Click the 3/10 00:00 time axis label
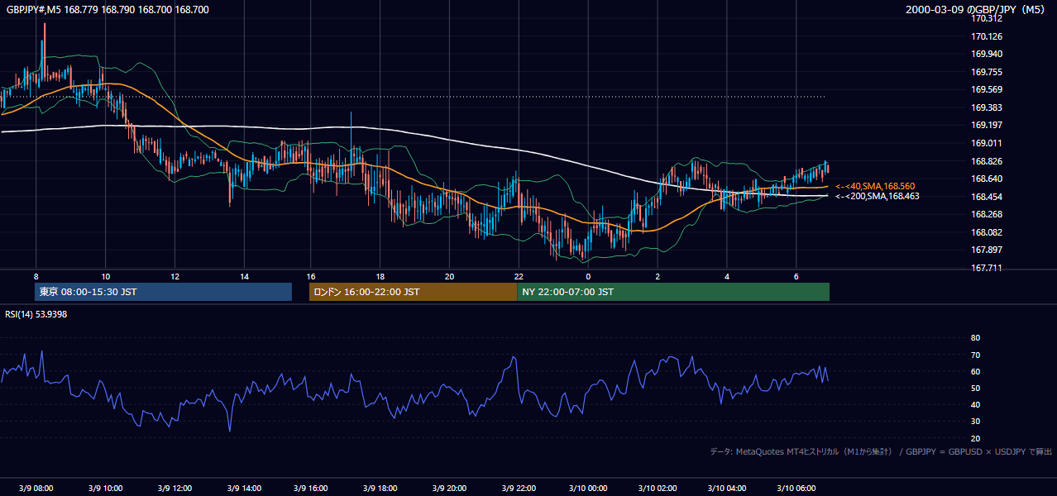This screenshot has width=1057, height=496. [x=588, y=488]
